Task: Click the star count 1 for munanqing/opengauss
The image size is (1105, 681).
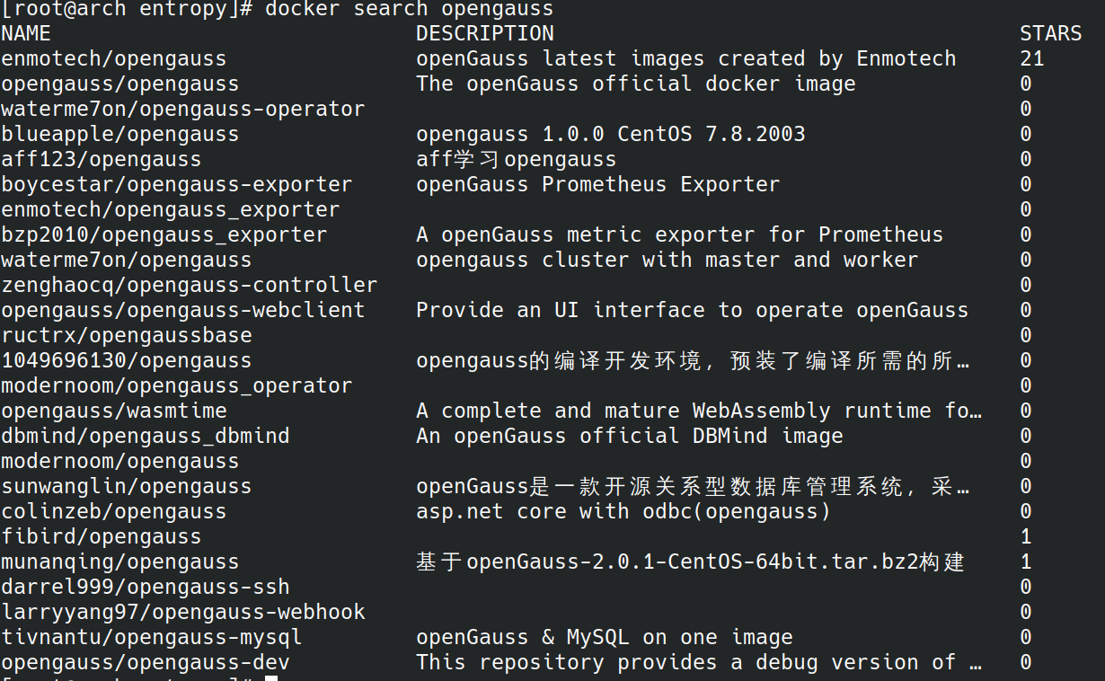Action: coord(1026,562)
